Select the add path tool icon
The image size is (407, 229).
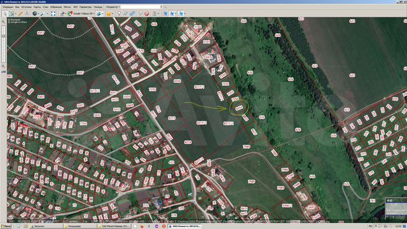[126, 13]
